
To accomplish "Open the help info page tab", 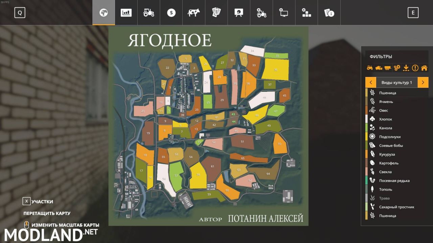I will point(329,13).
